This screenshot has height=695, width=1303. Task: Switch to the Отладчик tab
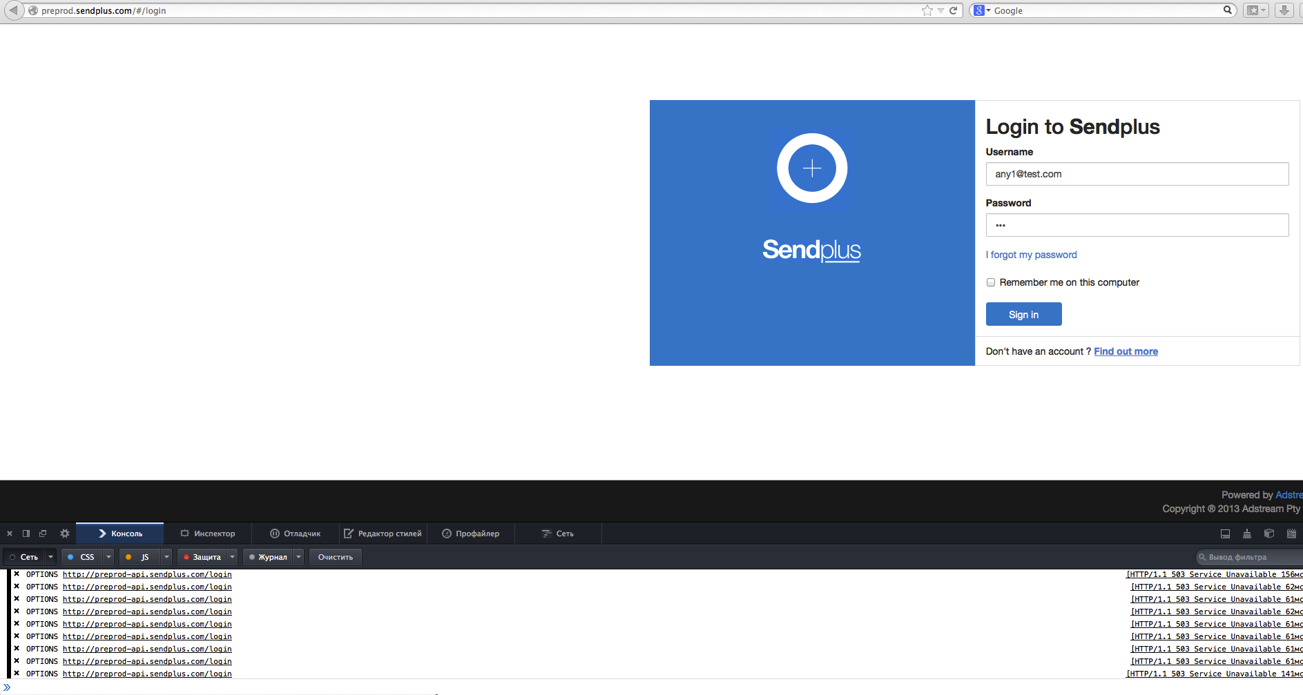click(296, 534)
